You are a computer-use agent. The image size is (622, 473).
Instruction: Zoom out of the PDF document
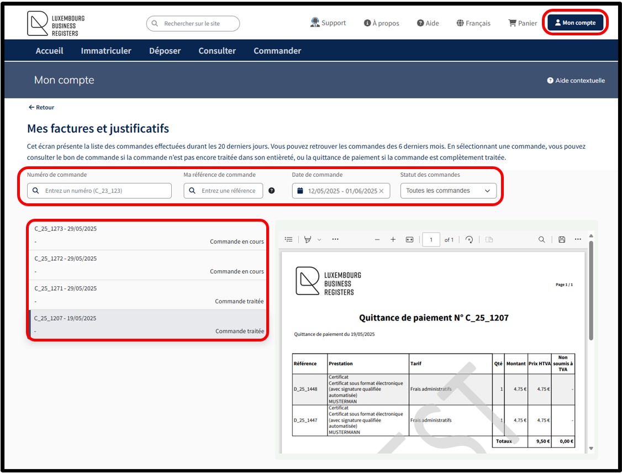(377, 239)
